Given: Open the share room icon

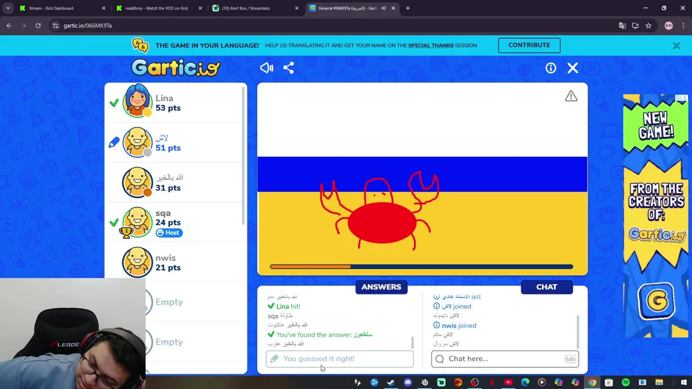Looking at the screenshot, I should tap(289, 68).
